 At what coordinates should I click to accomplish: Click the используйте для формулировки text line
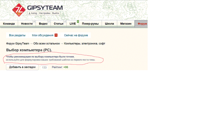(51, 60)
